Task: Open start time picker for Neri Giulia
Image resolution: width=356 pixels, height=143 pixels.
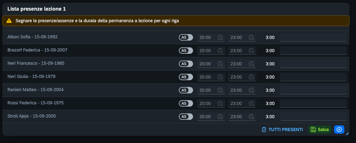Action: pos(221,77)
